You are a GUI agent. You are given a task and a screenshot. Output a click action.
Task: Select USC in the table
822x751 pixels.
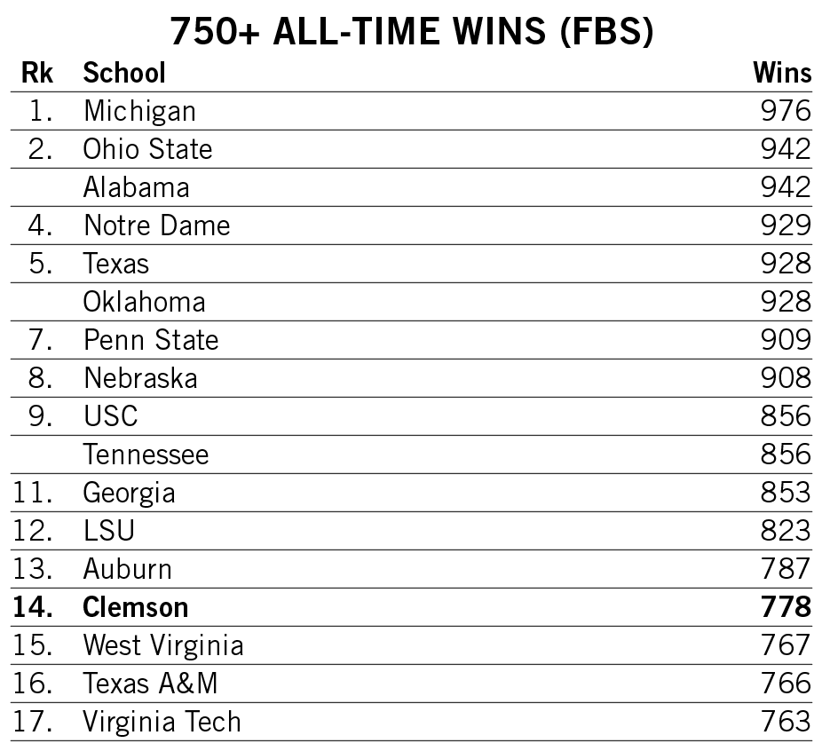[x=111, y=416]
